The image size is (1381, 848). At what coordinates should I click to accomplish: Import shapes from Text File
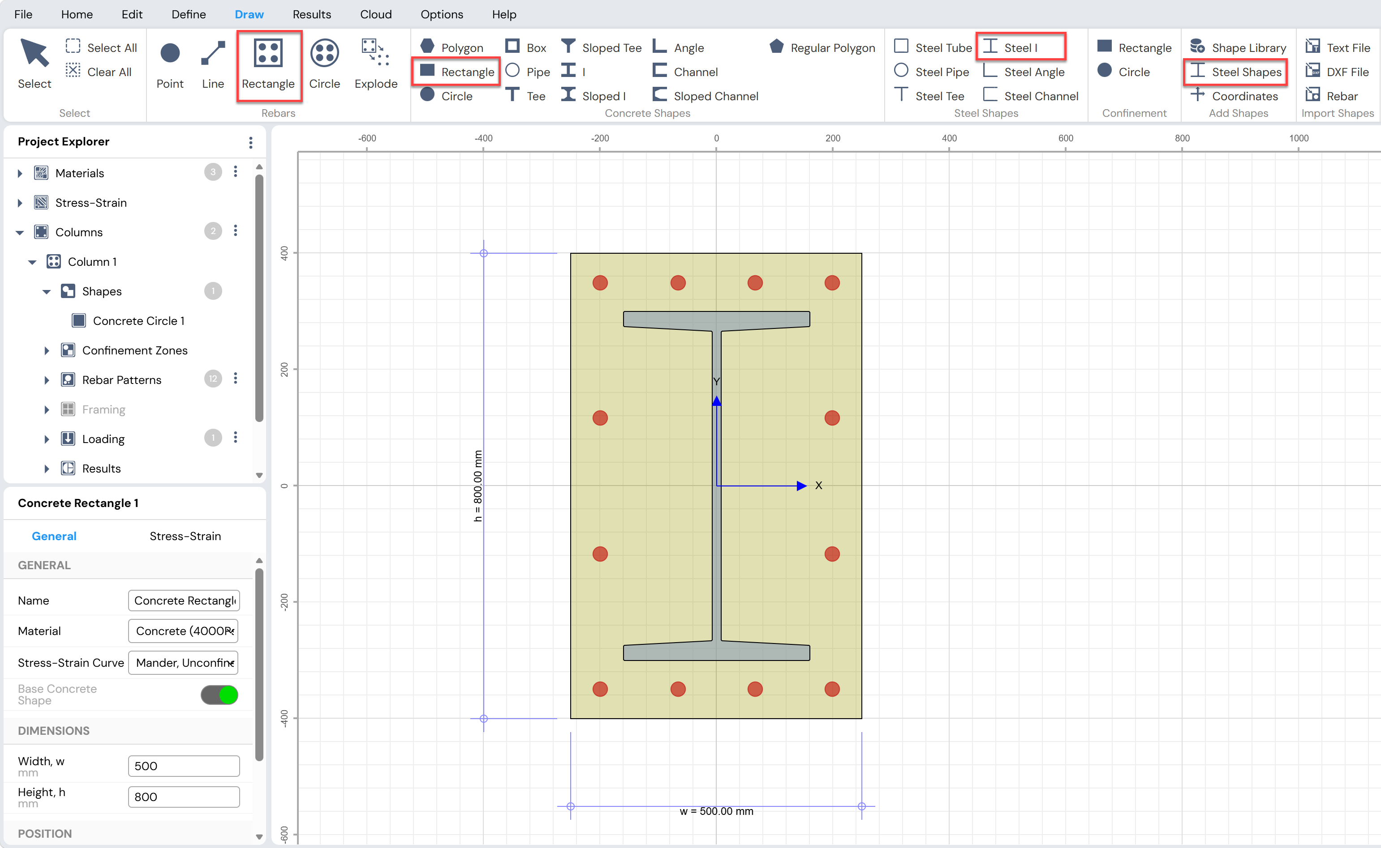click(1337, 48)
